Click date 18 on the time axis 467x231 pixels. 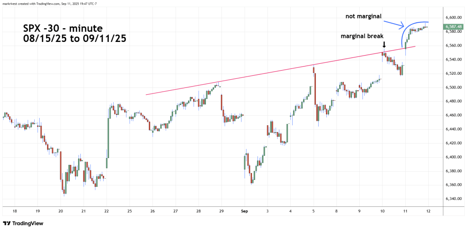tap(15, 211)
